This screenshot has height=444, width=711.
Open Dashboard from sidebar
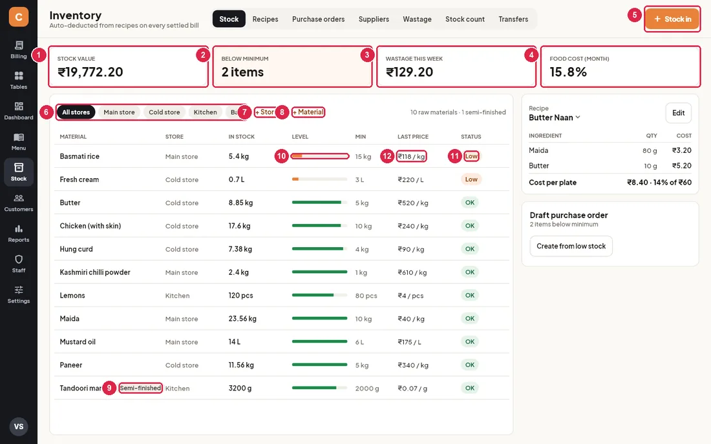[x=19, y=111]
